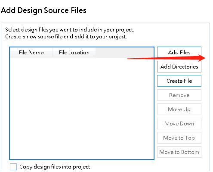Viewport: 213px width, 172px height.
Task: Click the Move to Bottom button
Action: (179, 152)
